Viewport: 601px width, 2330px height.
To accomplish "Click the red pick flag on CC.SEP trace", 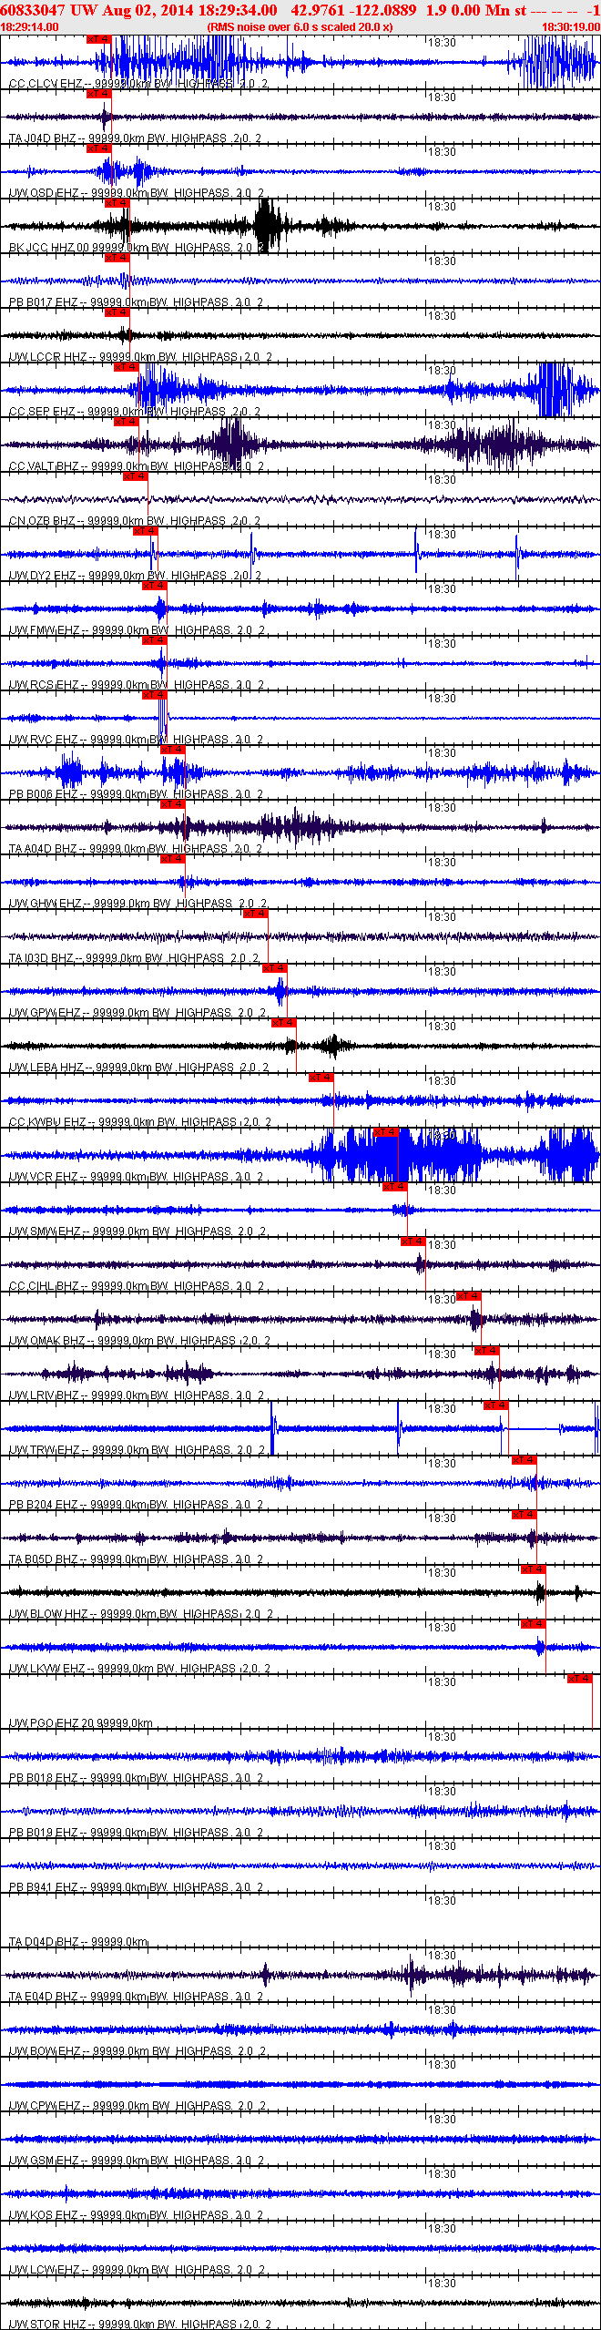I will click(x=126, y=367).
